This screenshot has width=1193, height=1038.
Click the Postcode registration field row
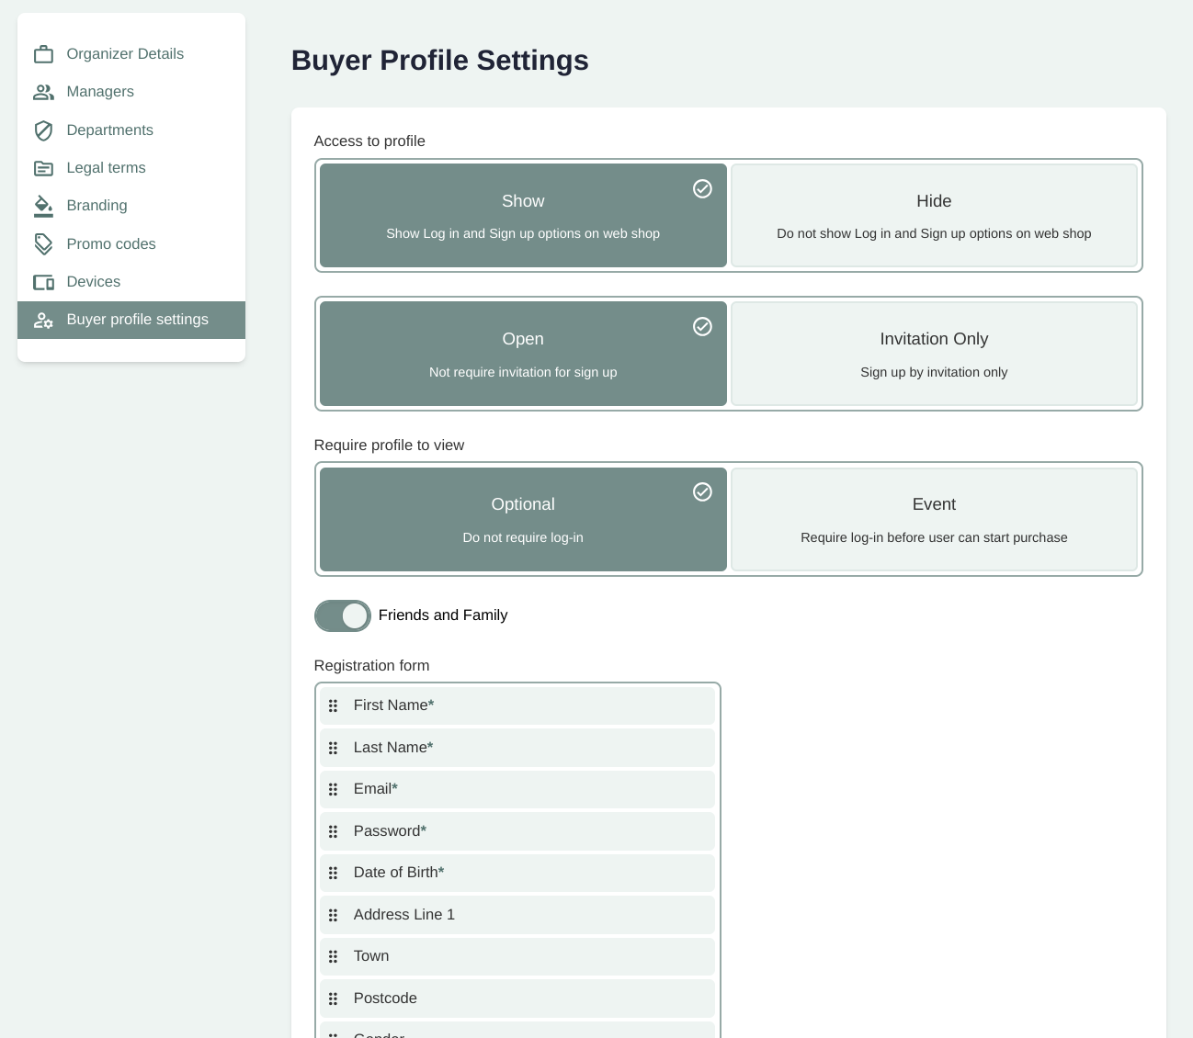pyautogui.click(x=517, y=999)
